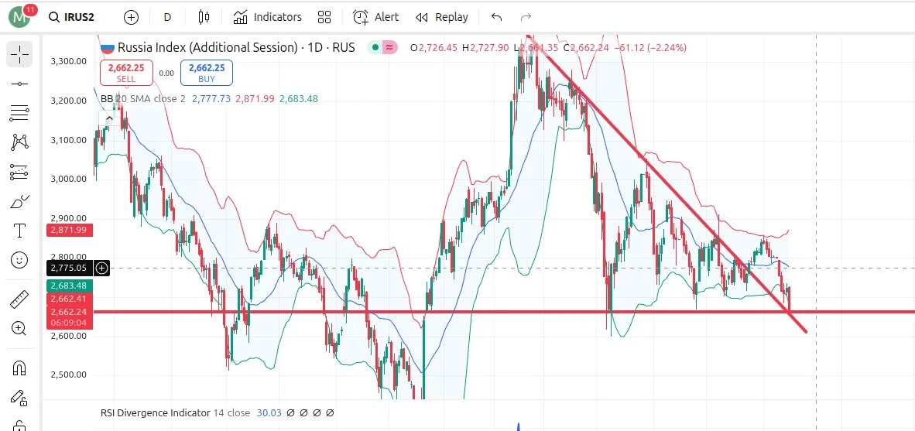The width and height of the screenshot is (915, 431).
Task: Click the market status green dot indicator
Action: pos(374,48)
